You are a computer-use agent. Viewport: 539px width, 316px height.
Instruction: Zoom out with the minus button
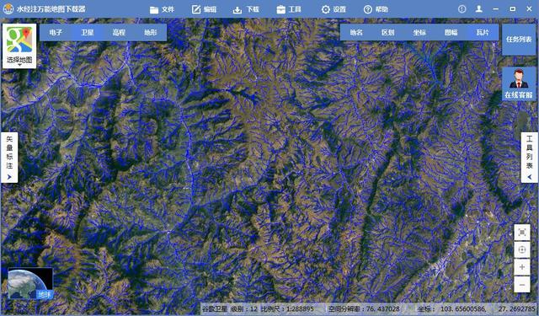click(x=522, y=284)
